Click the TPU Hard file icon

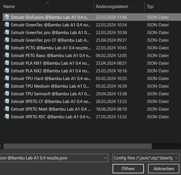click(7, 78)
